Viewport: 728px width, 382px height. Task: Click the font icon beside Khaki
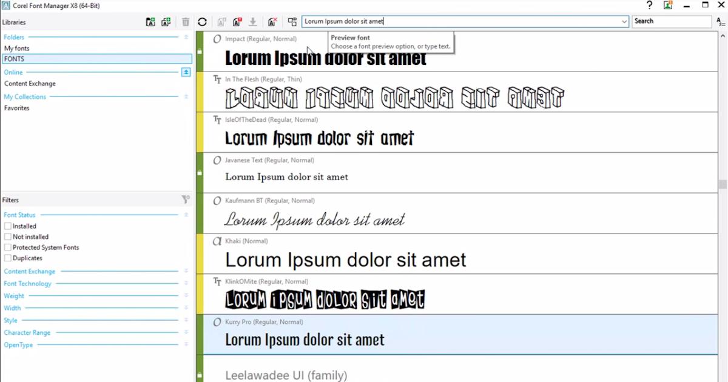tap(217, 241)
